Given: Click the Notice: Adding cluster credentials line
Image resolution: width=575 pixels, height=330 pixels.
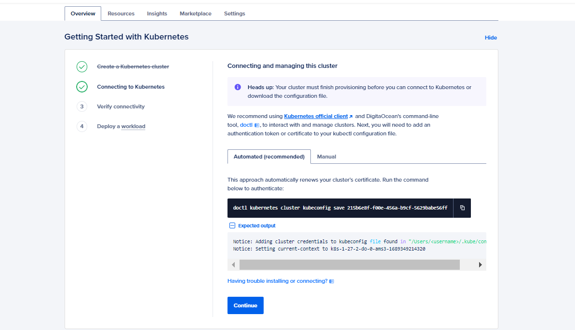Looking at the screenshot, I should (x=360, y=242).
